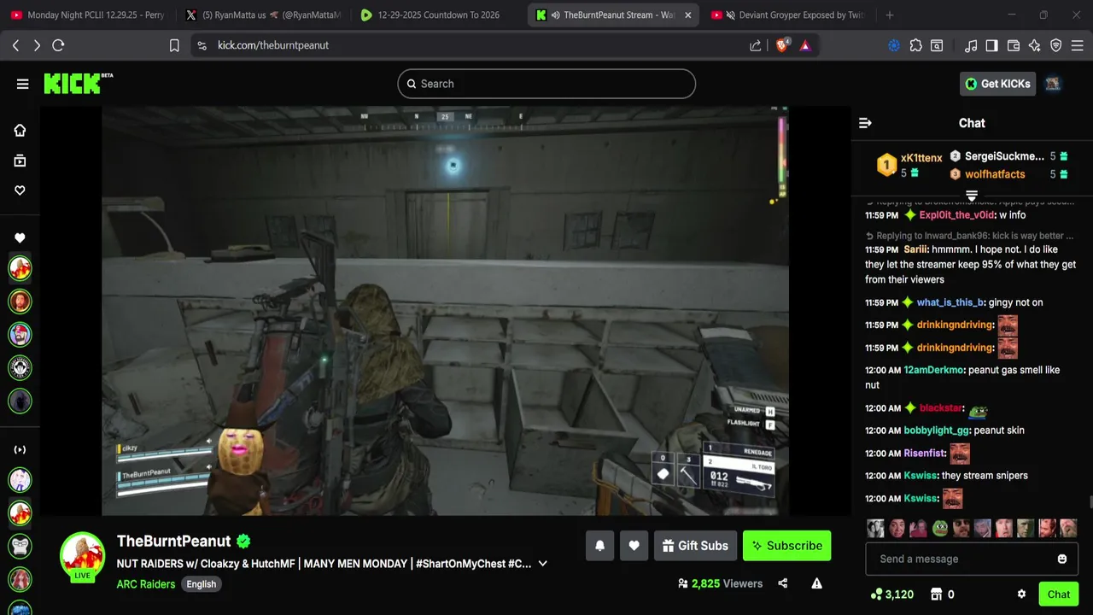Open Following heart outline in sidebar
The width and height of the screenshot is (1093, 615).
20,190
